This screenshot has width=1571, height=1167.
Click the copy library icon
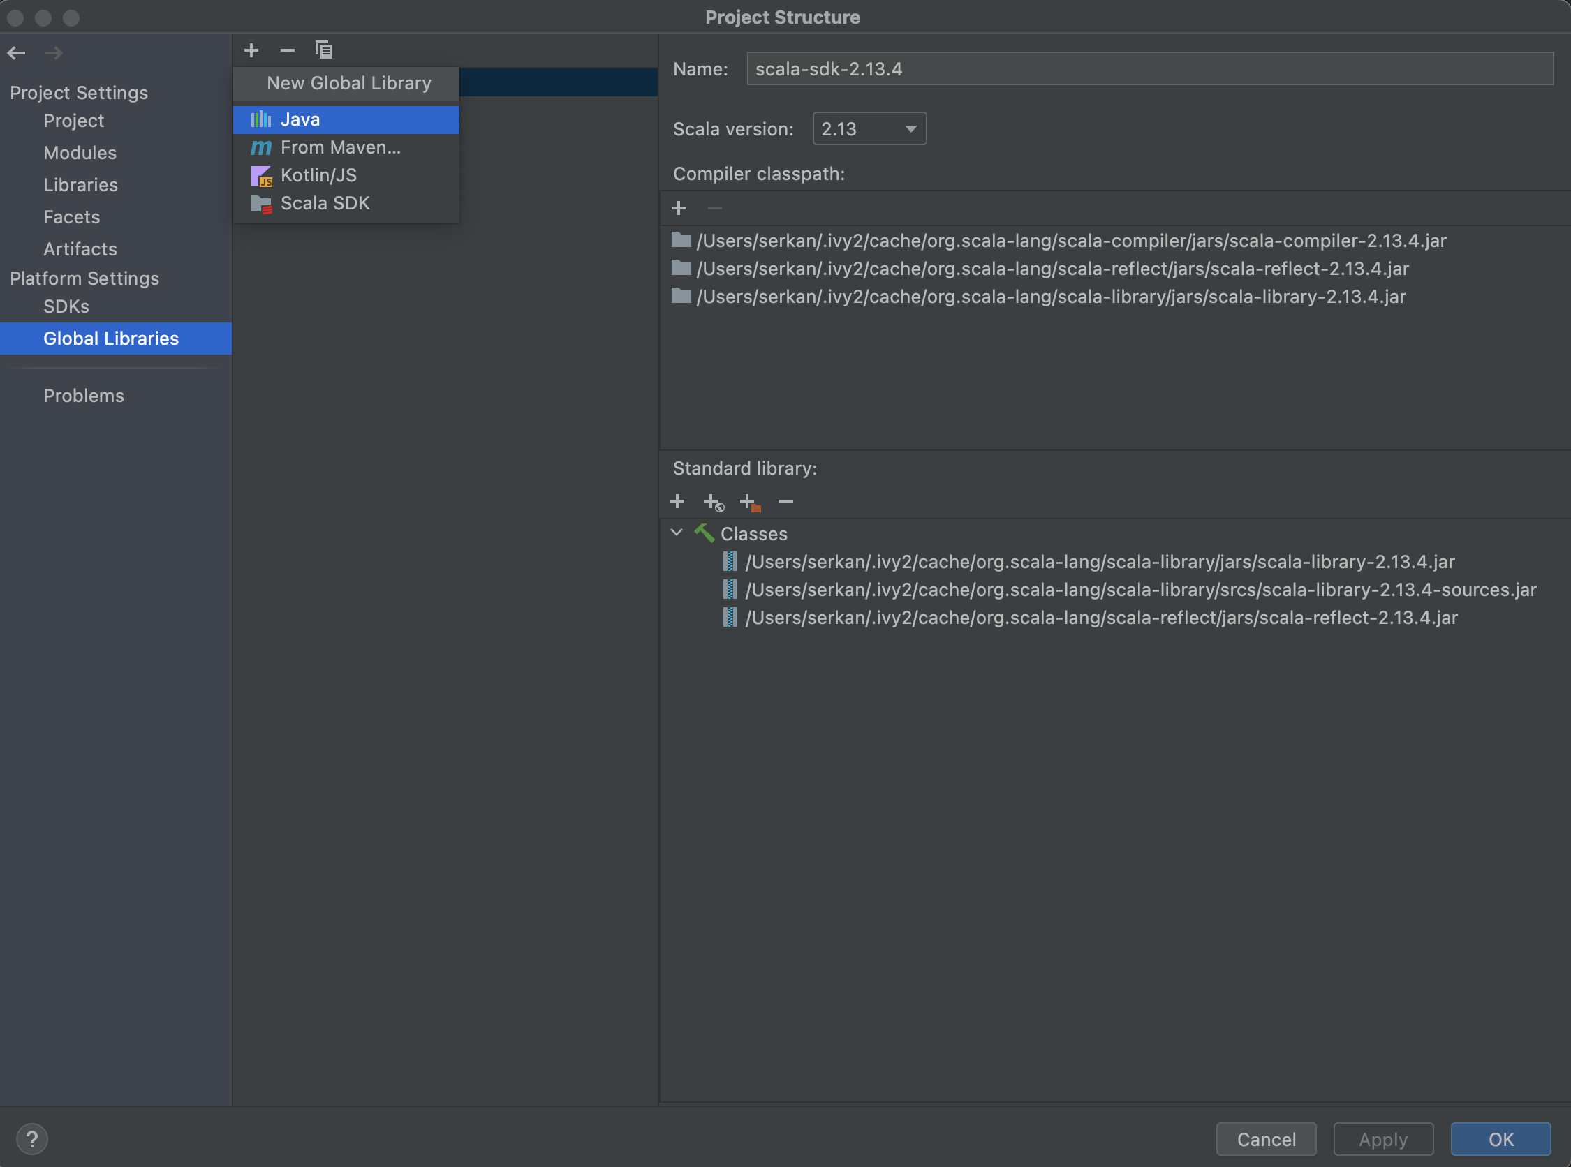324,50
